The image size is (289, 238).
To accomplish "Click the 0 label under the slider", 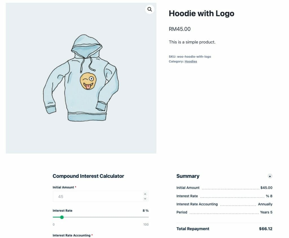I will [x=53, y=224].
